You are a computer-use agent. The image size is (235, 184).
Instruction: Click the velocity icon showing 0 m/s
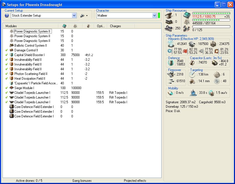click(170, 93)
